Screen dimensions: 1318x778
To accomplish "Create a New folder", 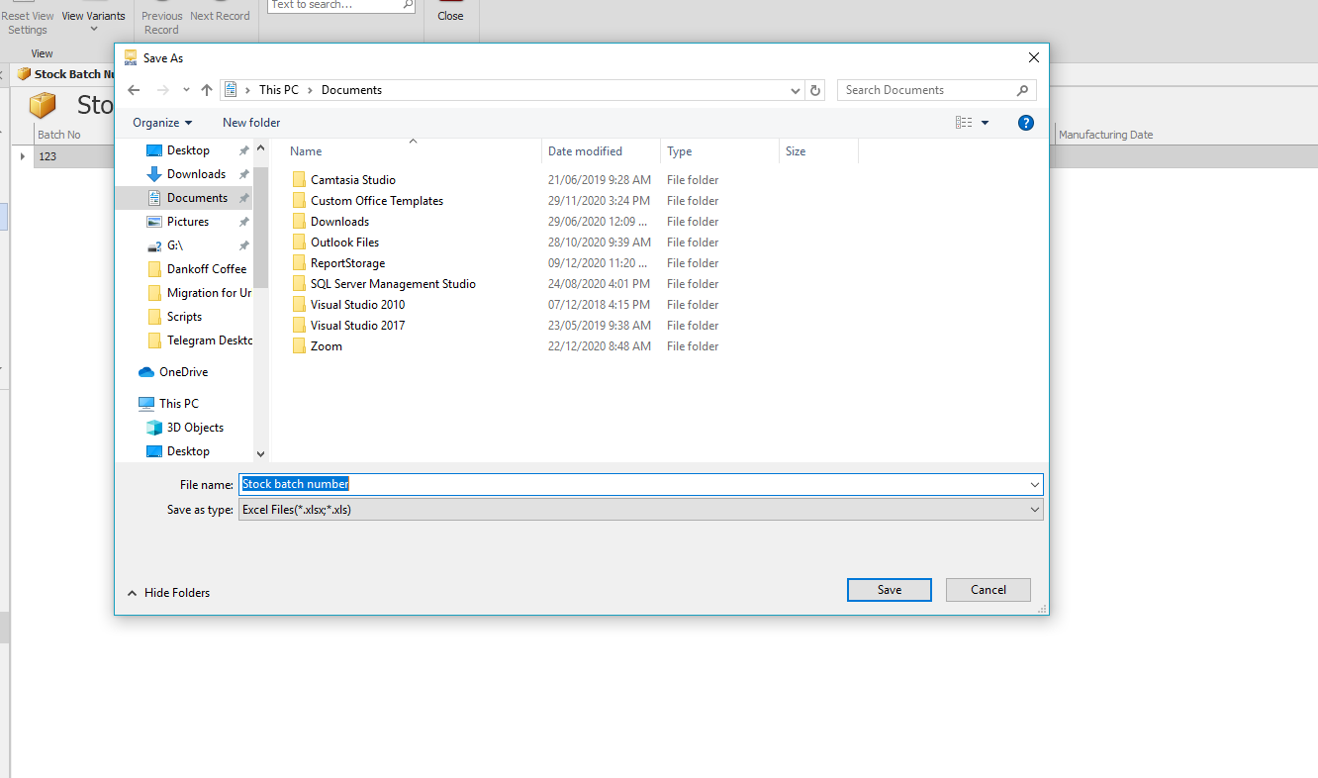I will point(251,123).
